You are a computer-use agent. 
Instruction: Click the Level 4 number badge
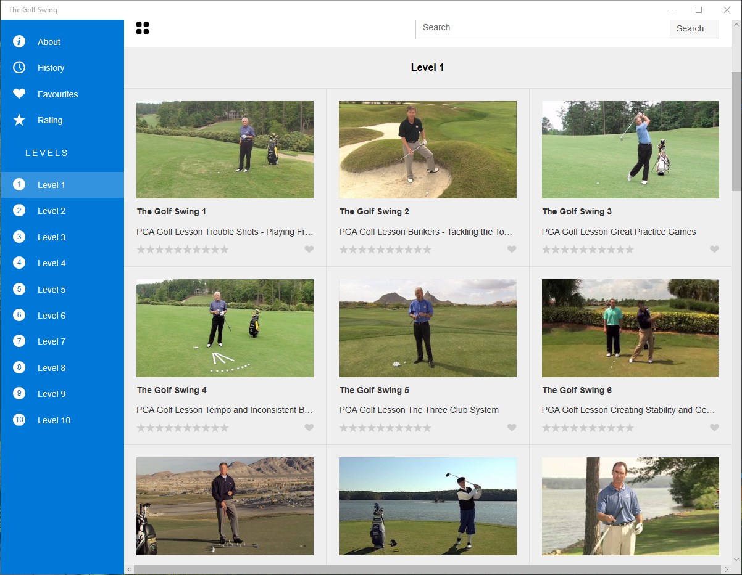[x=19, y=263]
